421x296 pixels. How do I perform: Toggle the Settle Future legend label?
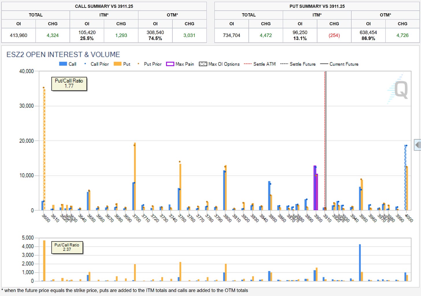pyautogui.click(x=303, y=64)
